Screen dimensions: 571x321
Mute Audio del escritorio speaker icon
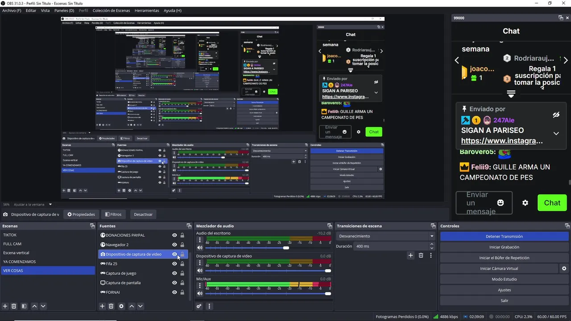(200, 247)
